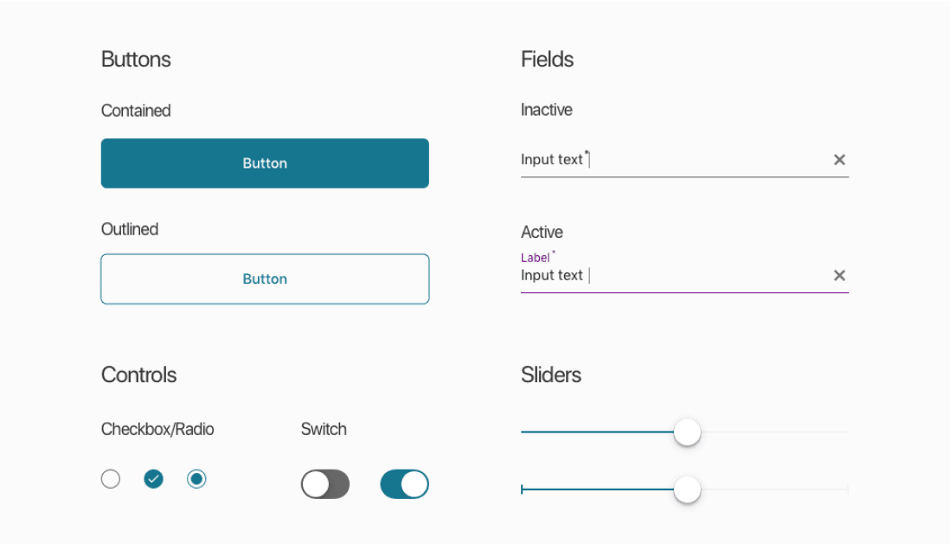The width and height of the screenshot is (950, 544).
Task: Click the bottom slider's left end tick
Action: tap(522, 489)
